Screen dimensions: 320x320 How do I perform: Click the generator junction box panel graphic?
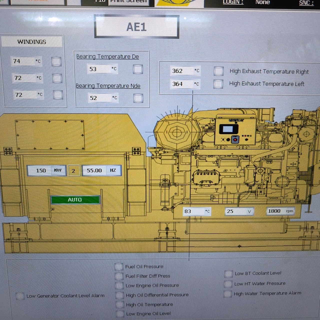[49, 134]
